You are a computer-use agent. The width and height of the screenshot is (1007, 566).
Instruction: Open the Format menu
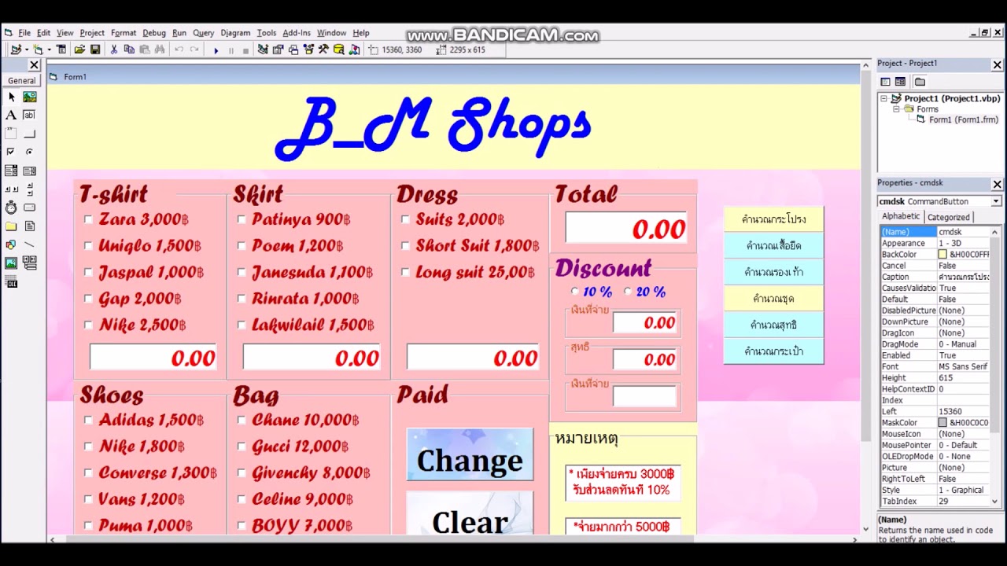[124, 33]
